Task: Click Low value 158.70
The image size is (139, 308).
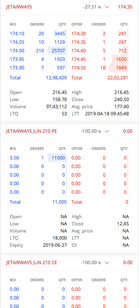Action: click(x=60, y=99)
